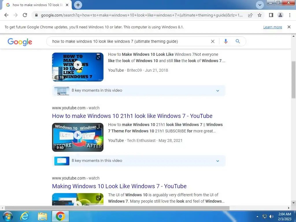Open 'How to make Windows 10 21h1' result
The height and width of the screenshot is (222, 296).
132,116
